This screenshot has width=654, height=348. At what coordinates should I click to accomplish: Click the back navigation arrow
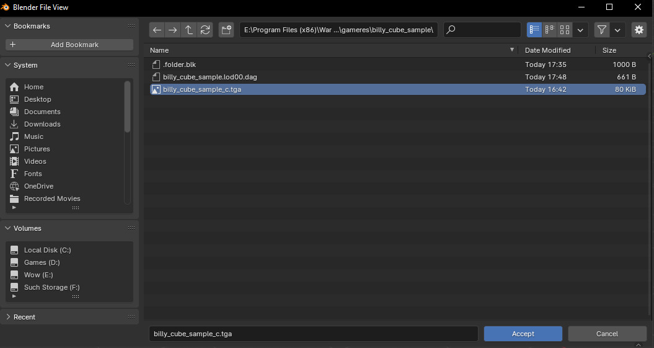[x=157, y=30]
